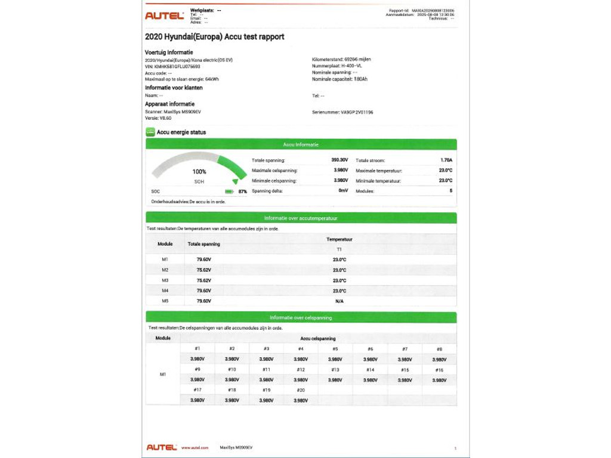
Task: Click the green battery icon beside Accu energie status
Action: pos(150,132)
